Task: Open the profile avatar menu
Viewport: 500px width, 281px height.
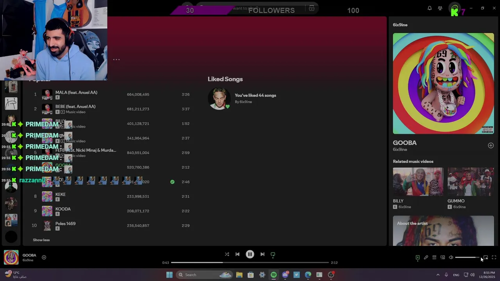Action: (455, 8)
